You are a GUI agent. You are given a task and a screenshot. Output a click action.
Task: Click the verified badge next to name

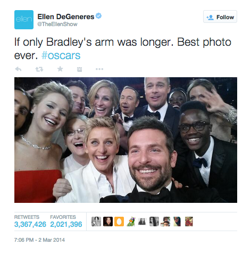tap(98, 16)
